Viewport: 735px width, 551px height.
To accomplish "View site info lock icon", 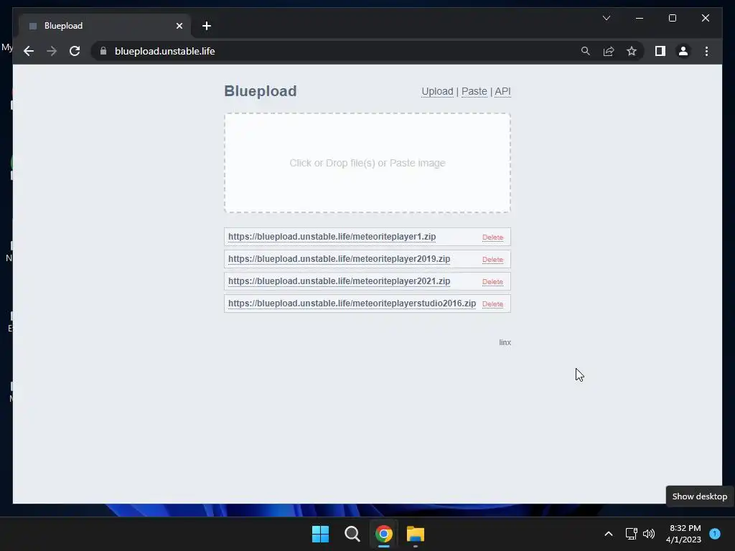I will click(103, 51).
